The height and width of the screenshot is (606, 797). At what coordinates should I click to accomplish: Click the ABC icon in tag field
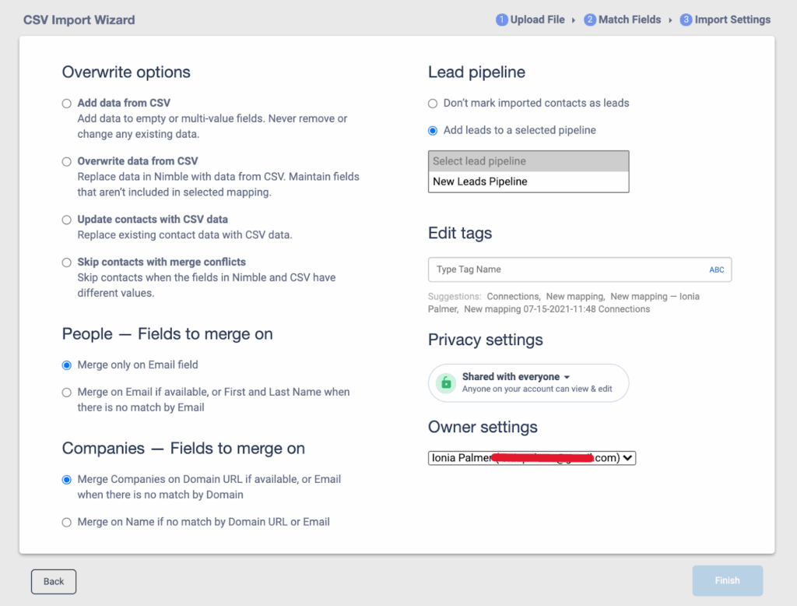tap(716, 270)
